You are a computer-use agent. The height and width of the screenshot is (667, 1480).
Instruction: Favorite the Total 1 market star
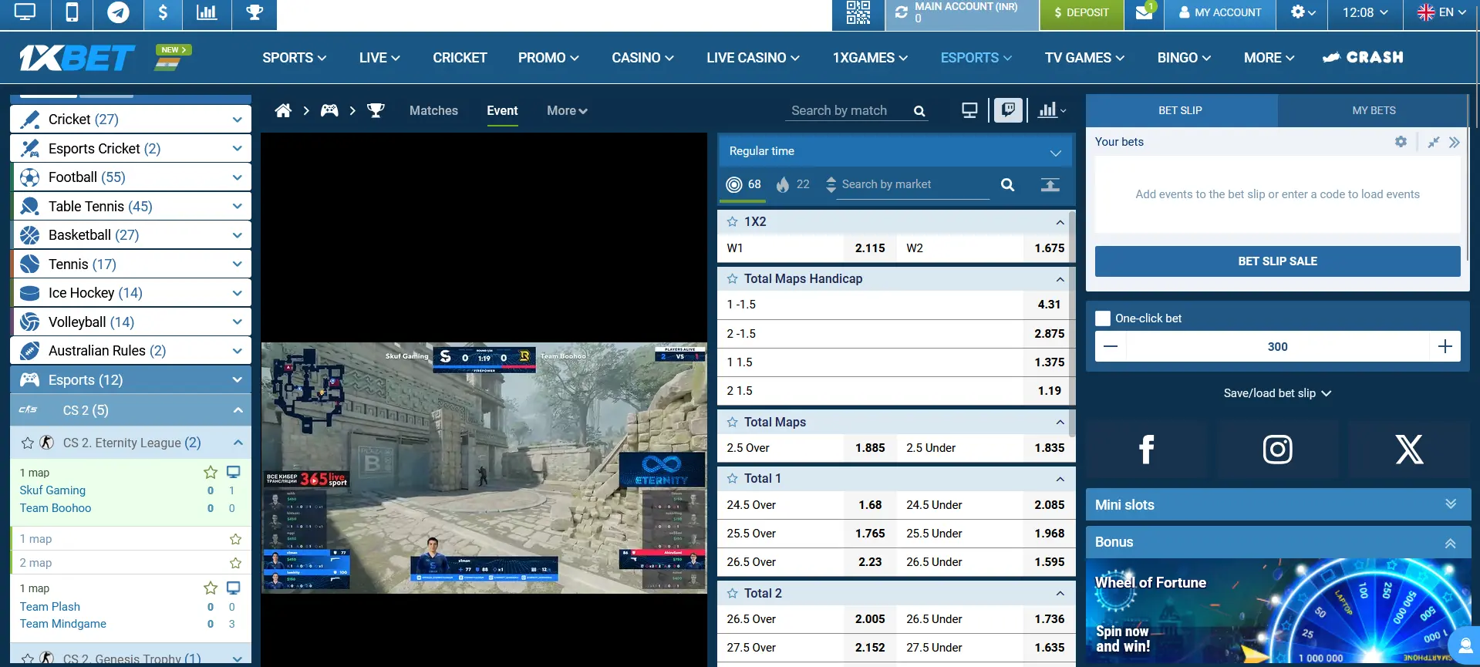click(x=732, y=479)
